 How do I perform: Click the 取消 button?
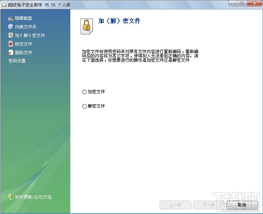(x=242, y=205)
